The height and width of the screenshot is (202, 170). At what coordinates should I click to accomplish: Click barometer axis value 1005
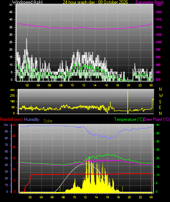pyautogui.click(x=159, y=35)
